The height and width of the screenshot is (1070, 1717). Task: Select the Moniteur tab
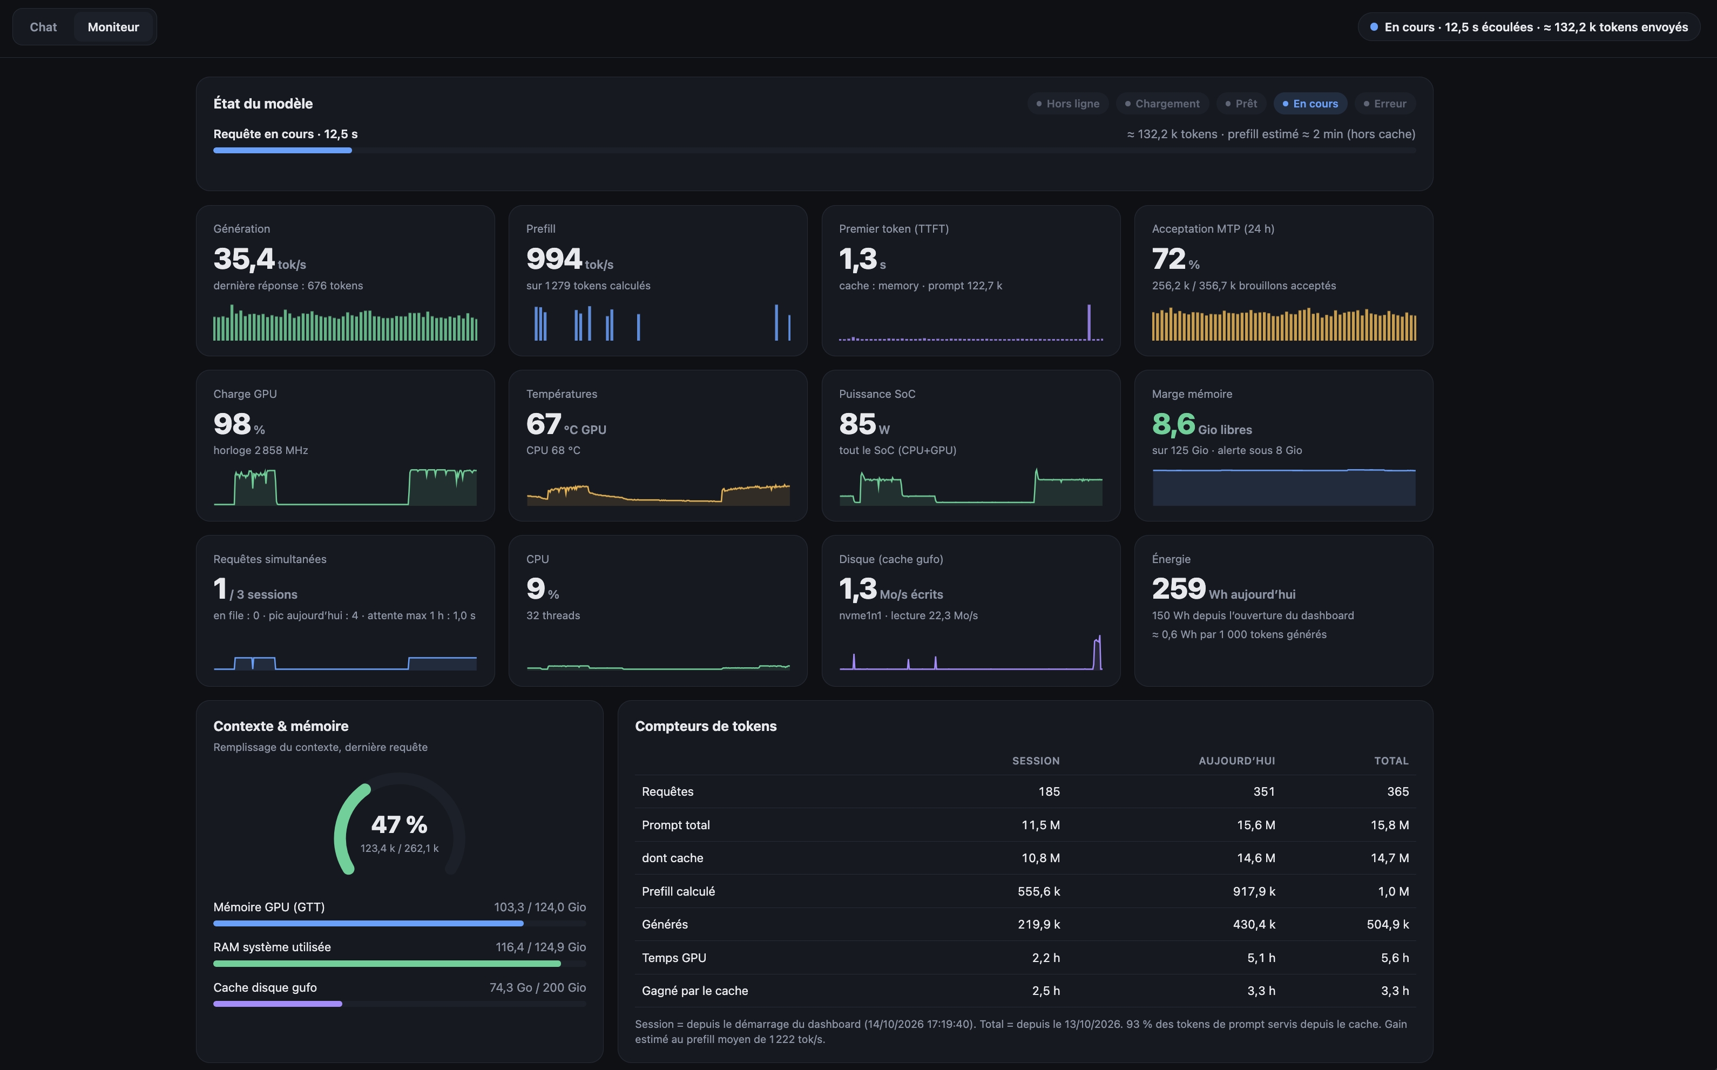(113, 27)
